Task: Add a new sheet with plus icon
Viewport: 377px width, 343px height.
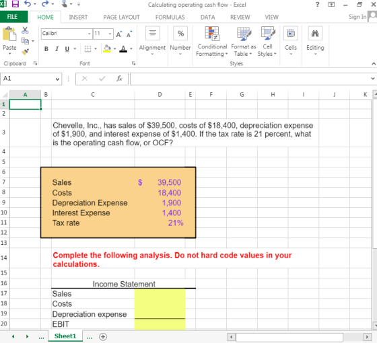Action: coord(103,337)
